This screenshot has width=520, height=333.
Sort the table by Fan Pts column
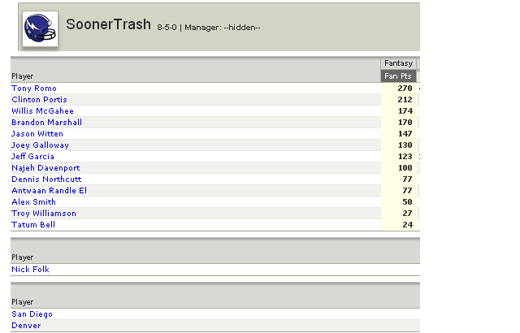(398, 76)
